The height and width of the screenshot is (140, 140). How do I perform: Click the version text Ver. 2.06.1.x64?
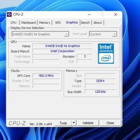41,124
